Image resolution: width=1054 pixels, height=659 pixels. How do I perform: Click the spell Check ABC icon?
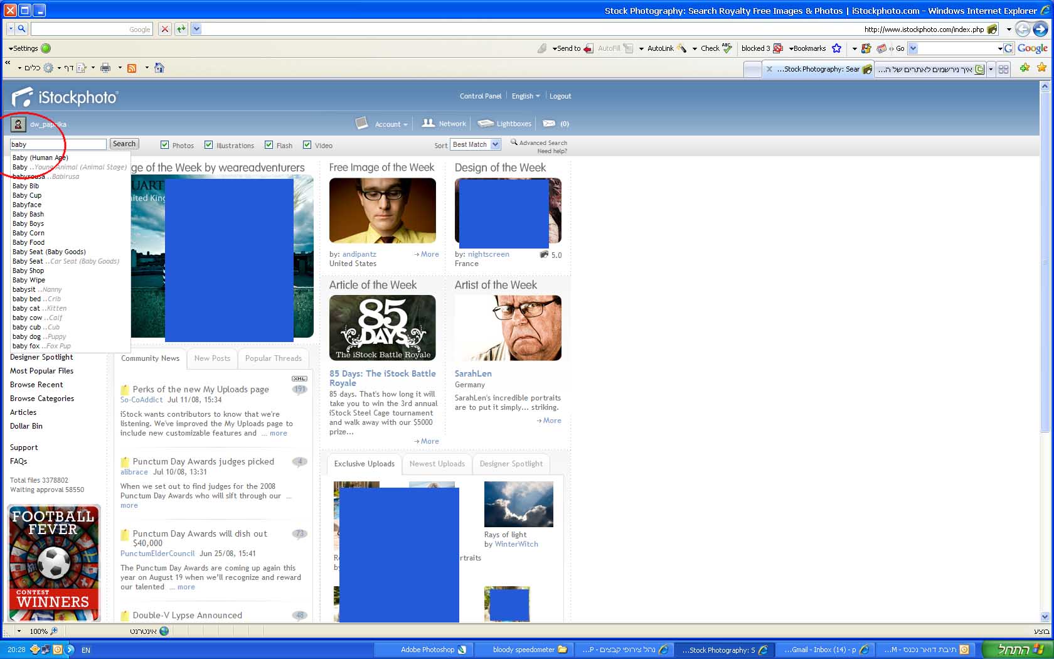point(727,48)
